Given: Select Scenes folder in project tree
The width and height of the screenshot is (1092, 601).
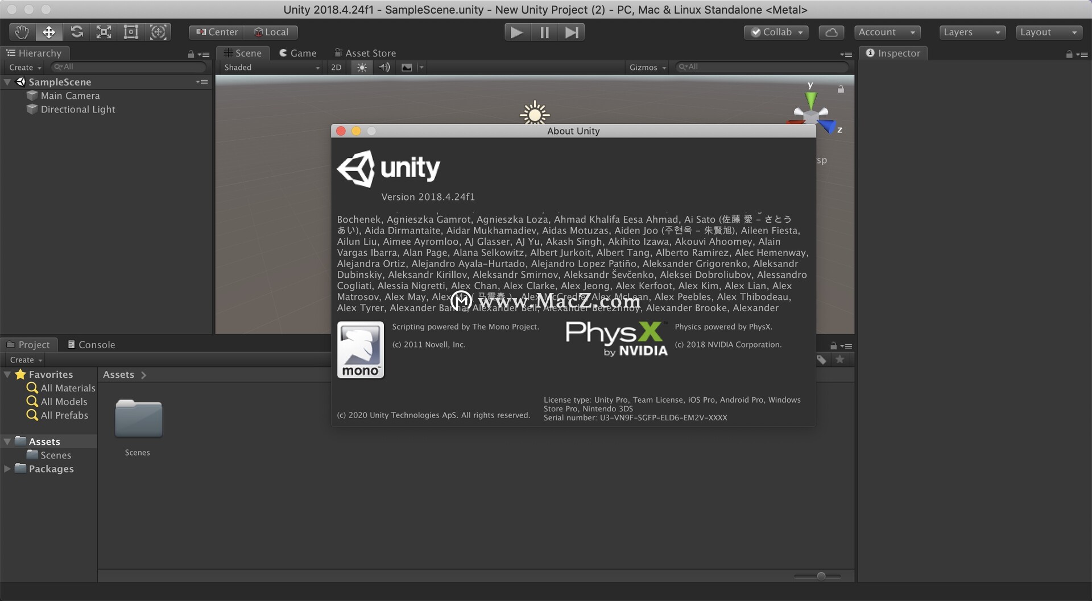Looking at the screenshot, I should click(x=49, y=455).
